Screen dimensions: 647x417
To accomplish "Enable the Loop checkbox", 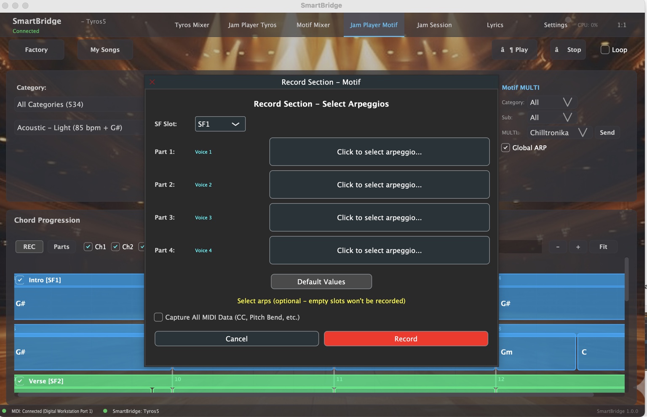I will [x=605, y=50].
